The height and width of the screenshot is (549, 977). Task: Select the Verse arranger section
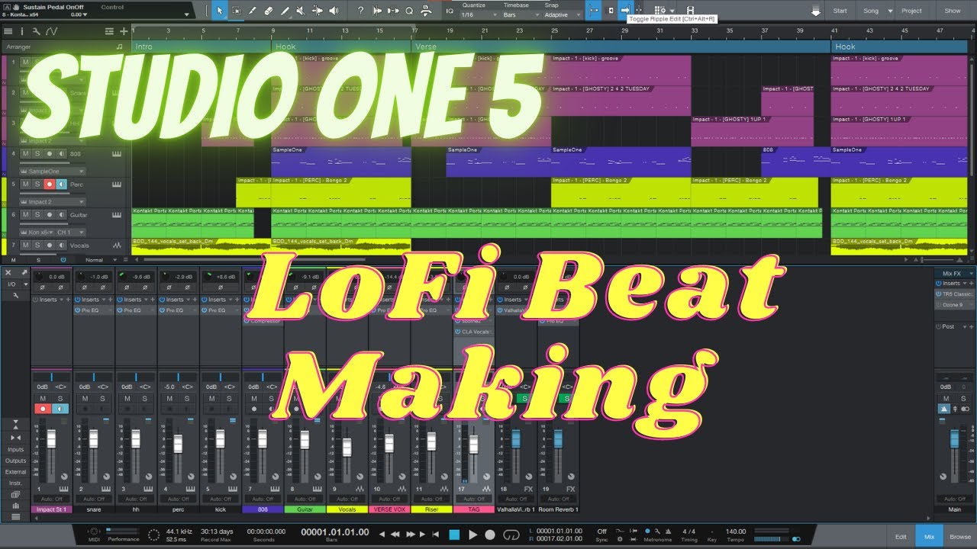tap(621, 47)
